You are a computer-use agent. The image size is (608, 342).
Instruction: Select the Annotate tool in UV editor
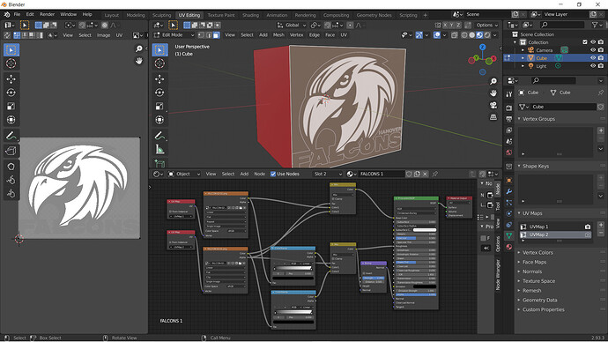click(x=11, y=136)
